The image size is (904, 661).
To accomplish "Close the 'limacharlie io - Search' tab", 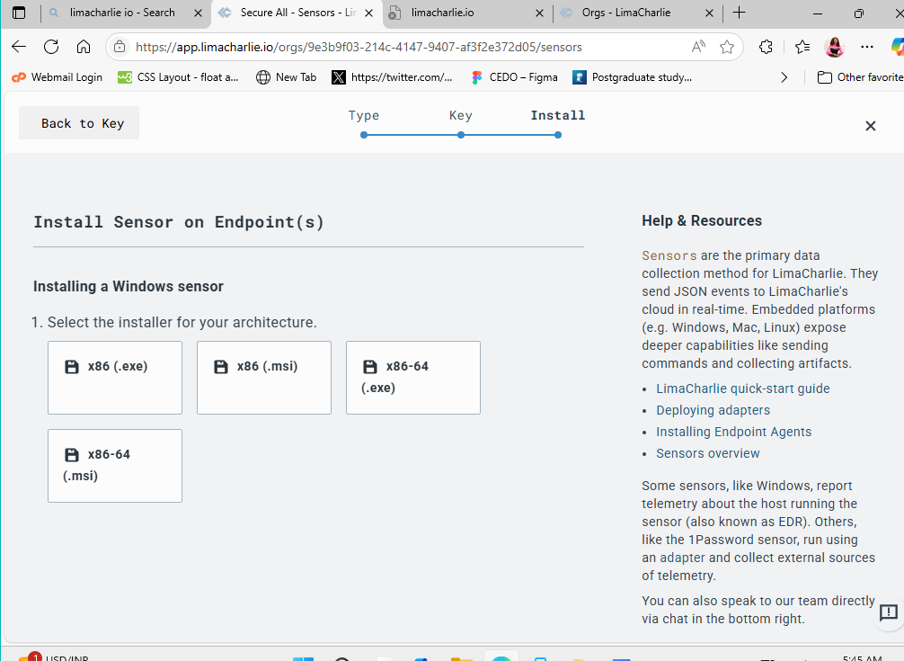I will pyautogui.click(x=198, y=13).
